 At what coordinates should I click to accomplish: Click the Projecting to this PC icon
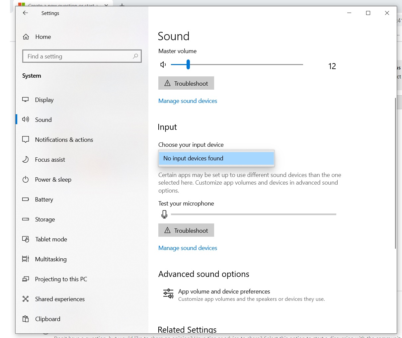(26, 279)
